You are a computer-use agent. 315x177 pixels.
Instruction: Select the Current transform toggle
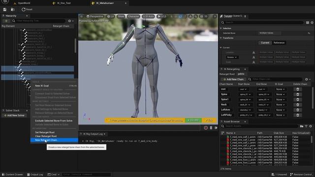[265, 43]
